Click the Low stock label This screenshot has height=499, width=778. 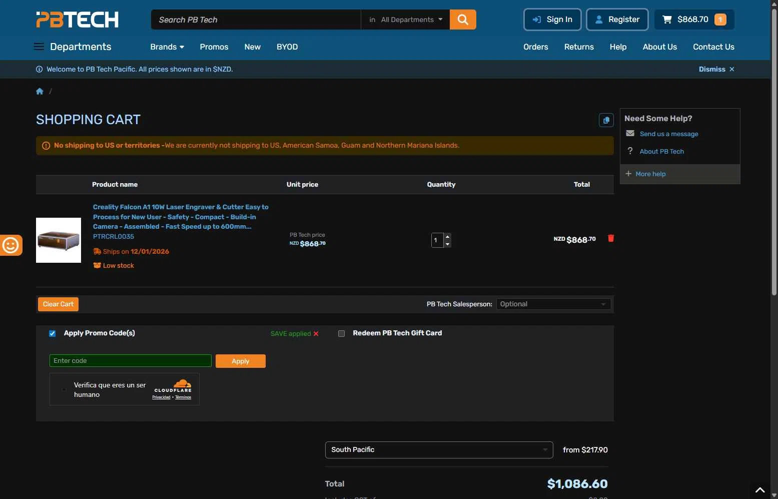coord(119,266)
